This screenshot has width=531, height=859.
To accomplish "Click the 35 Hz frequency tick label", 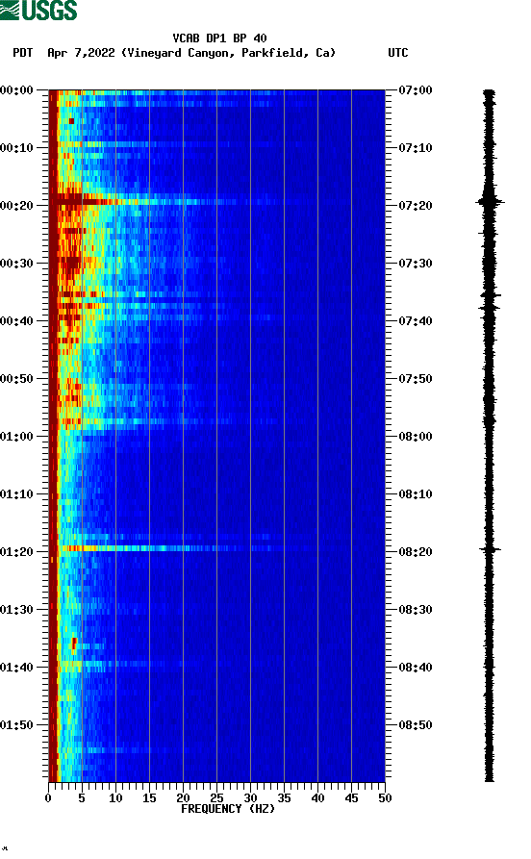I will click(284, 798).
